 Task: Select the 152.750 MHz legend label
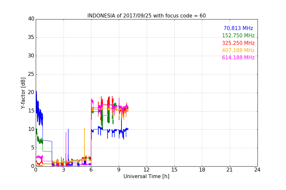point(238,35)
